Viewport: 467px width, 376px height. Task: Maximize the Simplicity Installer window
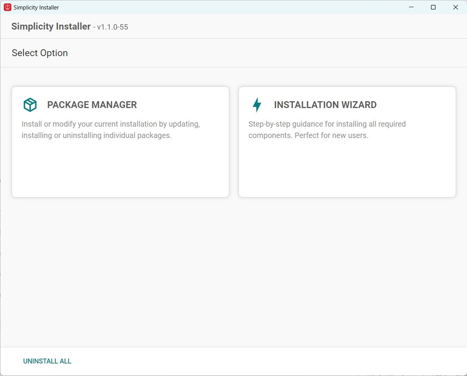(x=433, y=7)
